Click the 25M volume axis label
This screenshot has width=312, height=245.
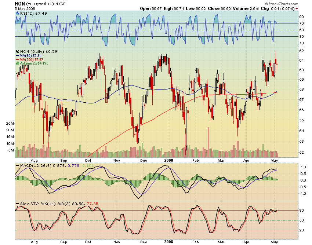(x=10, y=124)
